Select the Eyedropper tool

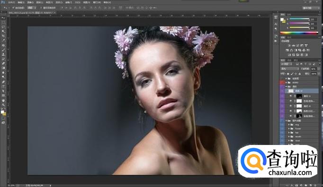(3, 41)
